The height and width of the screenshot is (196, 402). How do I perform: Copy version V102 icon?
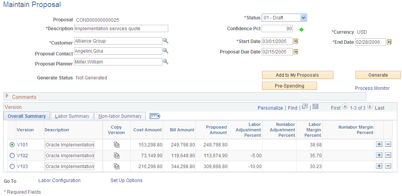click(117, 155)
